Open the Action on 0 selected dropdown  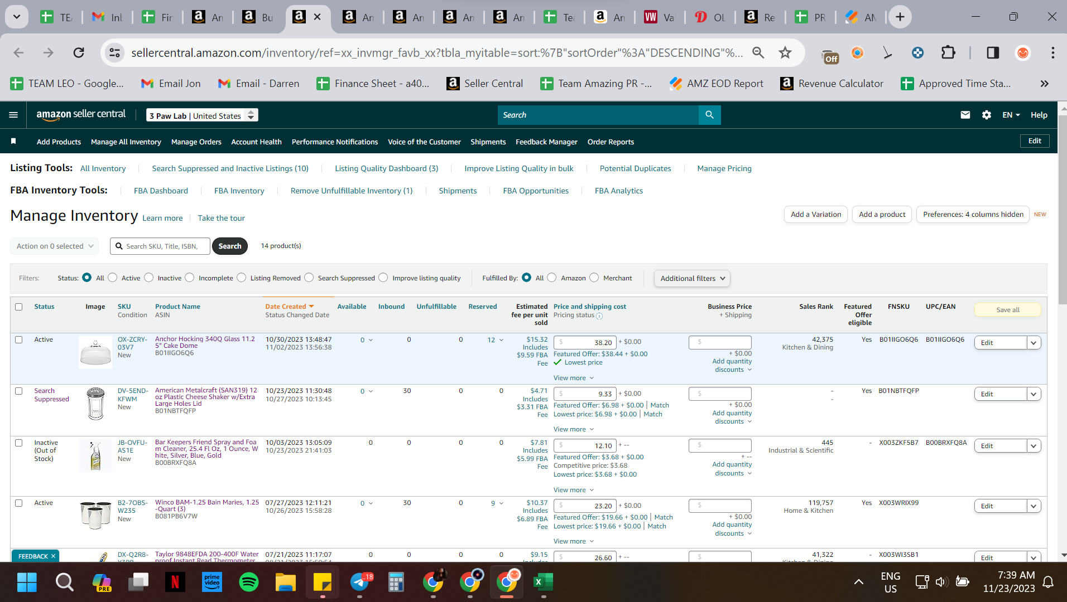54,246
